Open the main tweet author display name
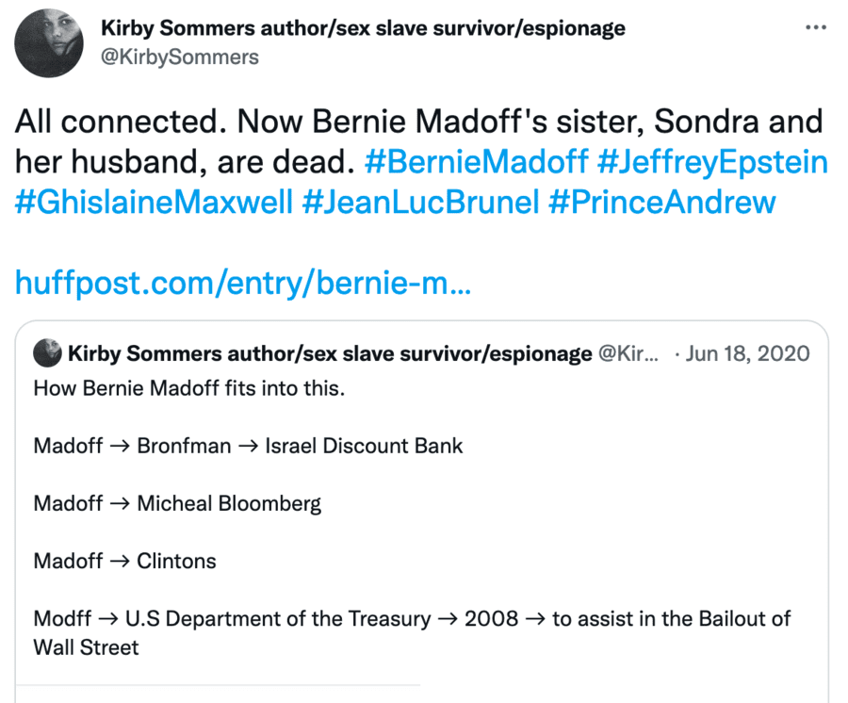 363,28
